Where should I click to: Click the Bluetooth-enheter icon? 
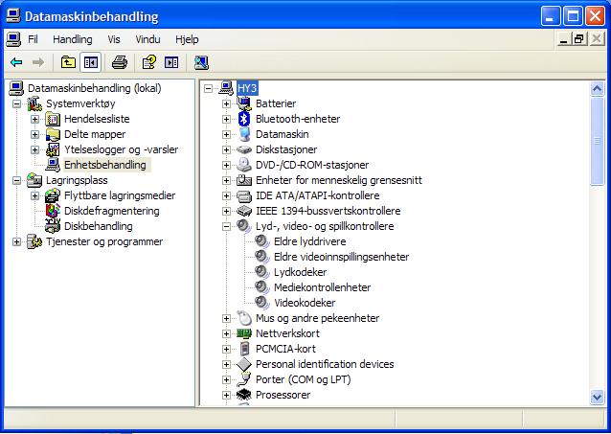pyautogui.click(x=244, y=119)
